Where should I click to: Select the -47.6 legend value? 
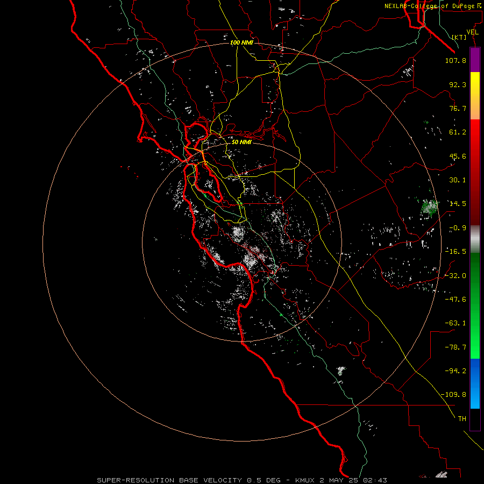(x=455, y=300)
